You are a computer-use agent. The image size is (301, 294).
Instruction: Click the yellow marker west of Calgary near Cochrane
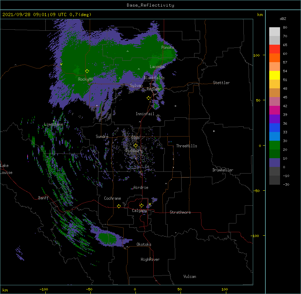(119, 206)
